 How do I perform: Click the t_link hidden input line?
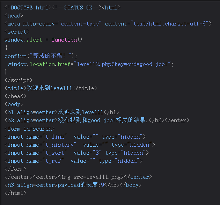(x=75, y=137)
